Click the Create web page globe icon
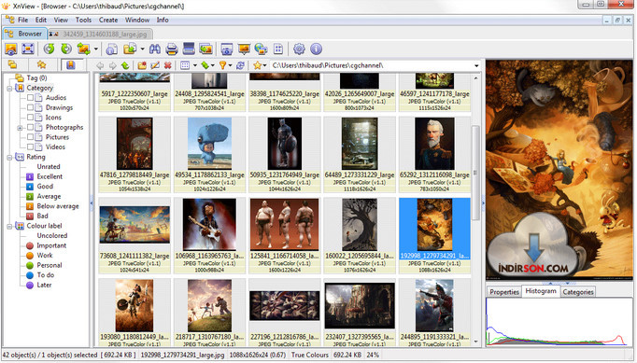 (x=261, y=49)
